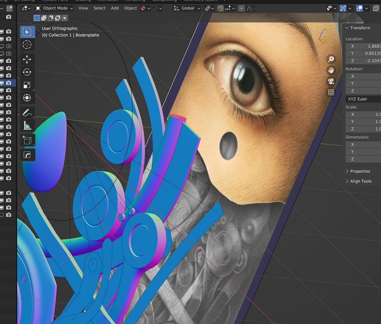Click the XYZ axis navigation gizmo
Viewport: 381px width, 324px height.
(324, 36)
